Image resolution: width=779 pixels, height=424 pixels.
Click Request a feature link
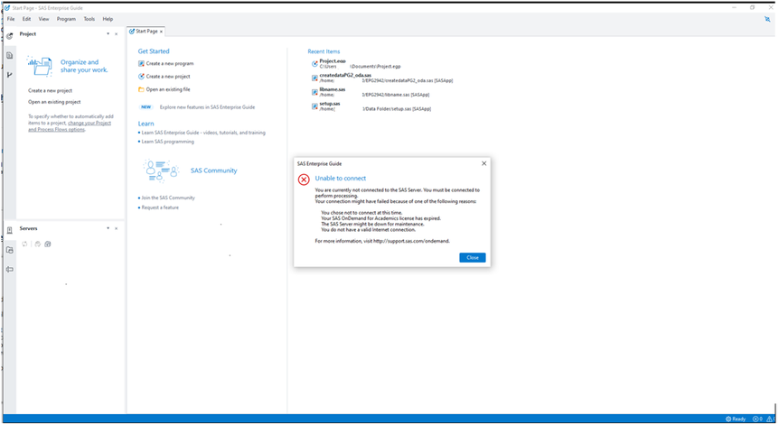(x=160, y=207)
